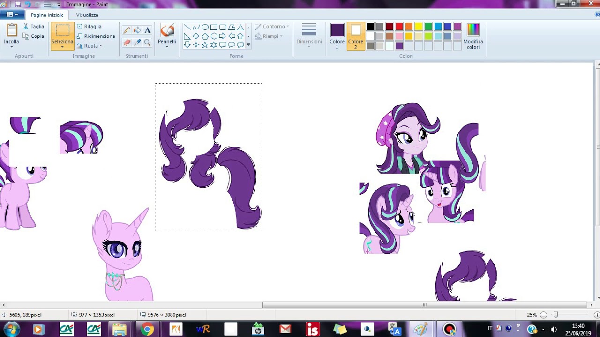600x337 pixels.
Task: Pick the custom purple swatch in bottom row
Action: [399, 46]
